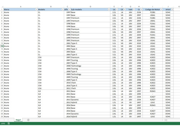
Task: Select column D header
Action: [x=90, y=6]
